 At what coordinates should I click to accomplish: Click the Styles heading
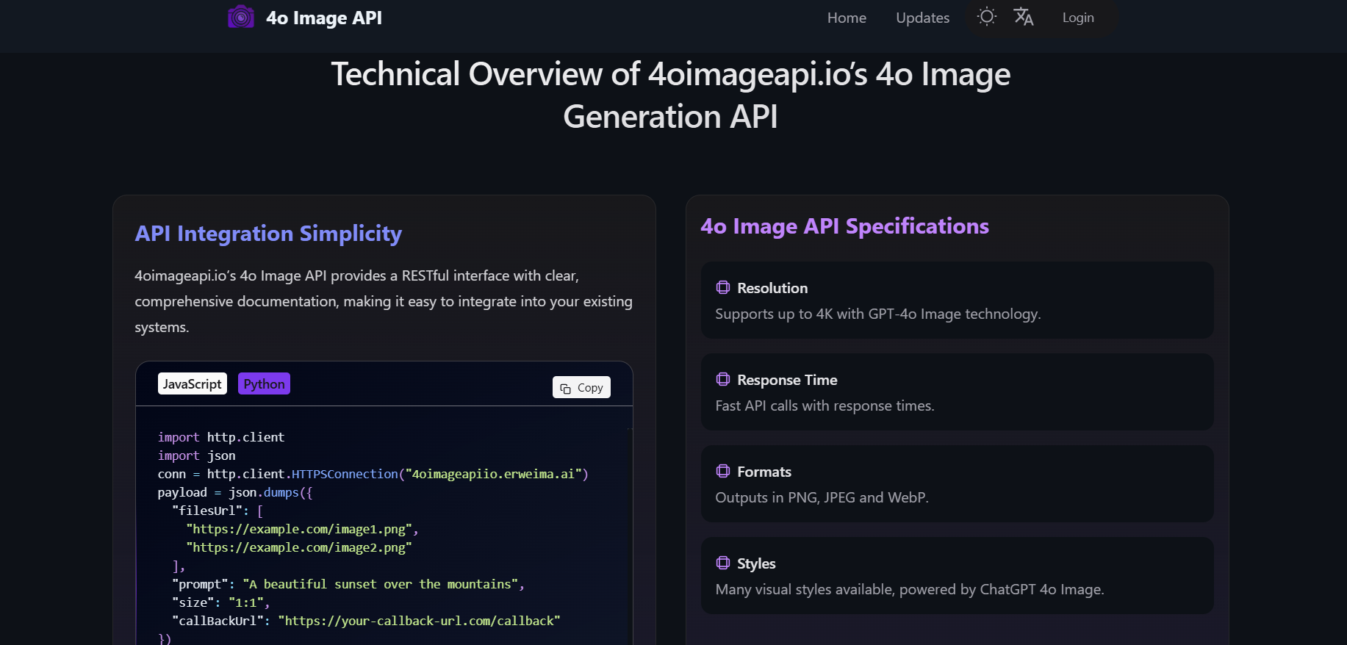pyautogui.click(x=756, y=563)
